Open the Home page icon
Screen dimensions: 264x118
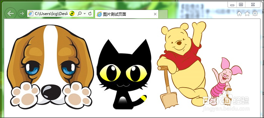click(239, 14)
